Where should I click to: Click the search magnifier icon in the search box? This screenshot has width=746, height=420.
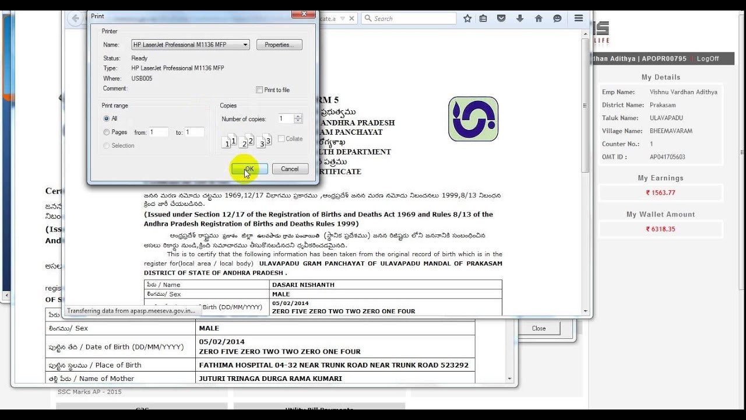point(368,19)
